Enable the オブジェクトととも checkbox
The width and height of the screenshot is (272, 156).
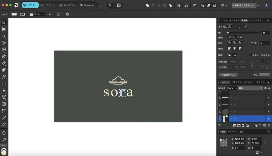[x=250, y=55]
